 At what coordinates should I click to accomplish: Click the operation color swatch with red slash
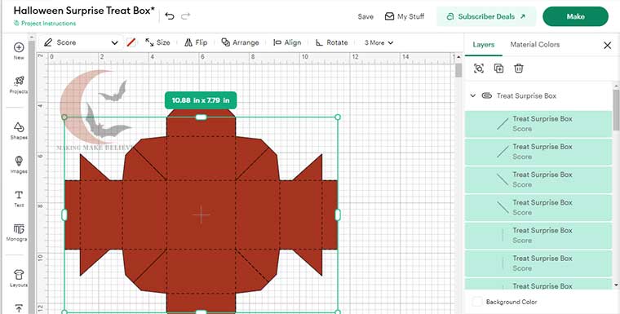point(131,42)
